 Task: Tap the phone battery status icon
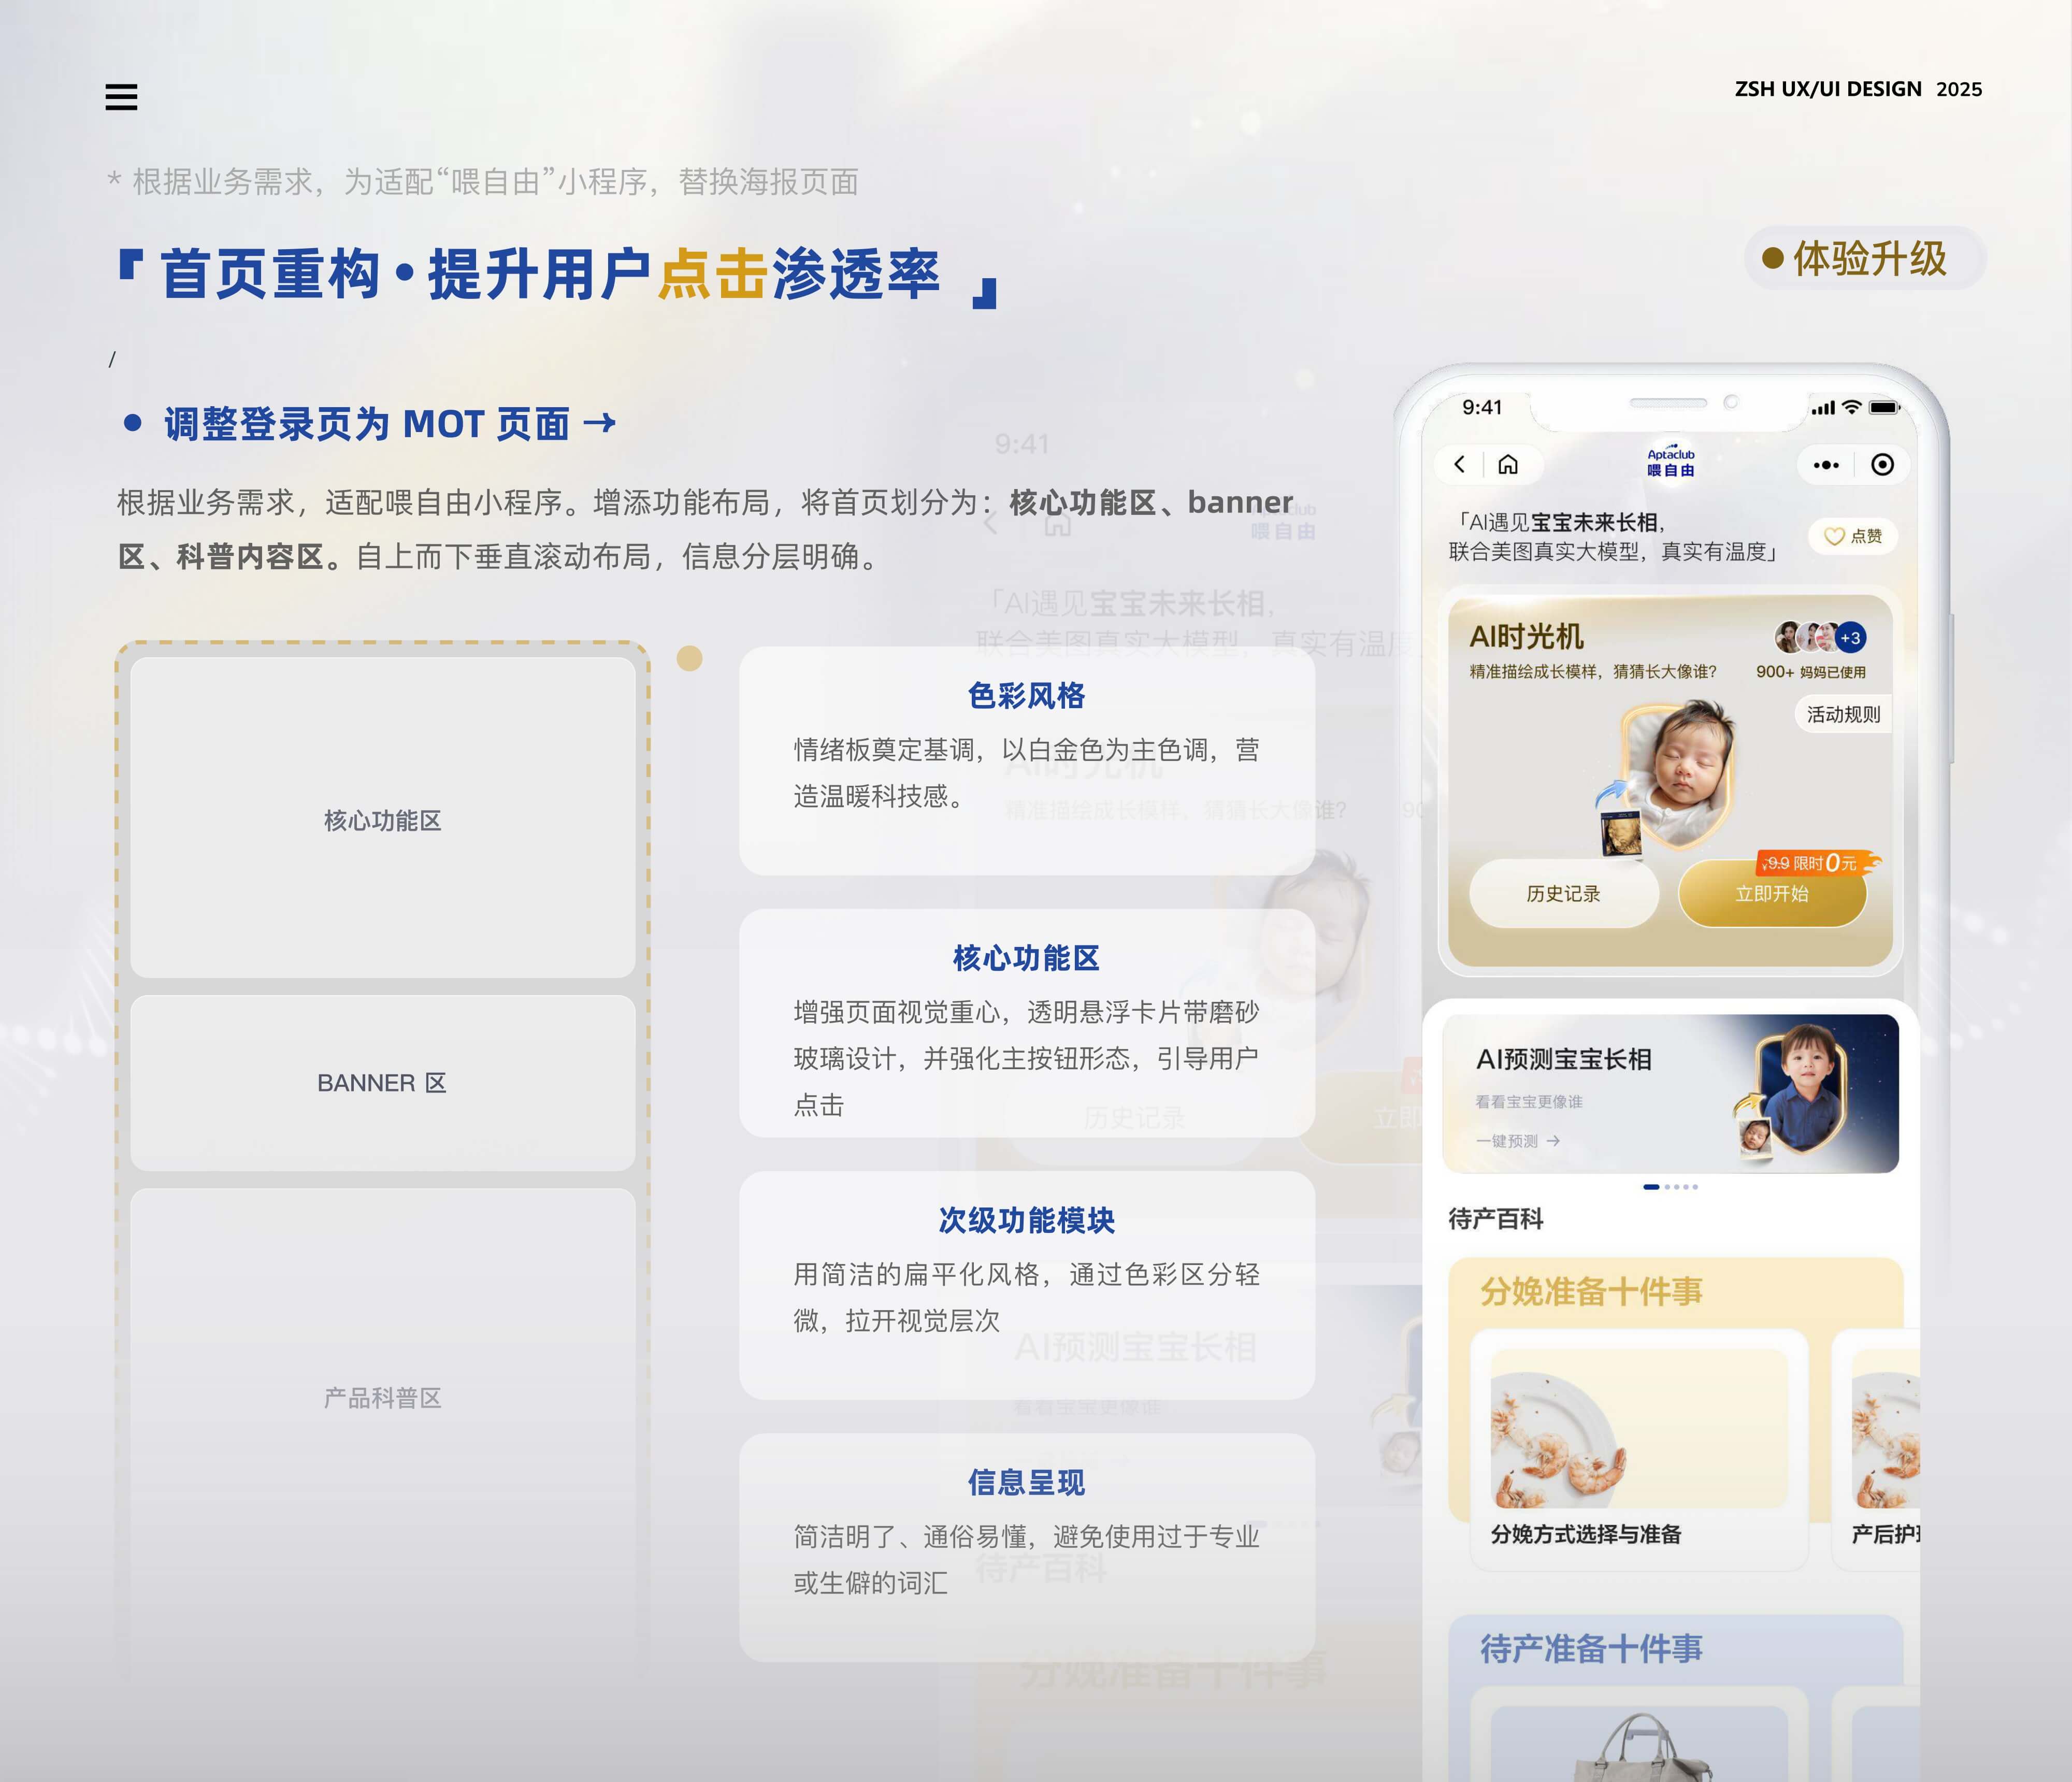(1885, 407)
